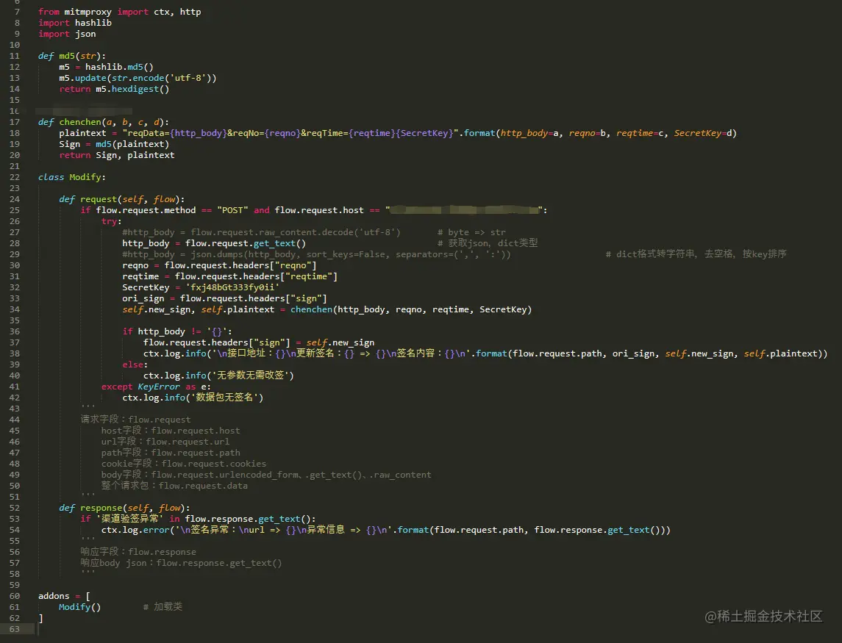The width and height of the screenshot is (842, 643).
Task: Click the '# 加载类' comment
Action: [x=163, y=606]
